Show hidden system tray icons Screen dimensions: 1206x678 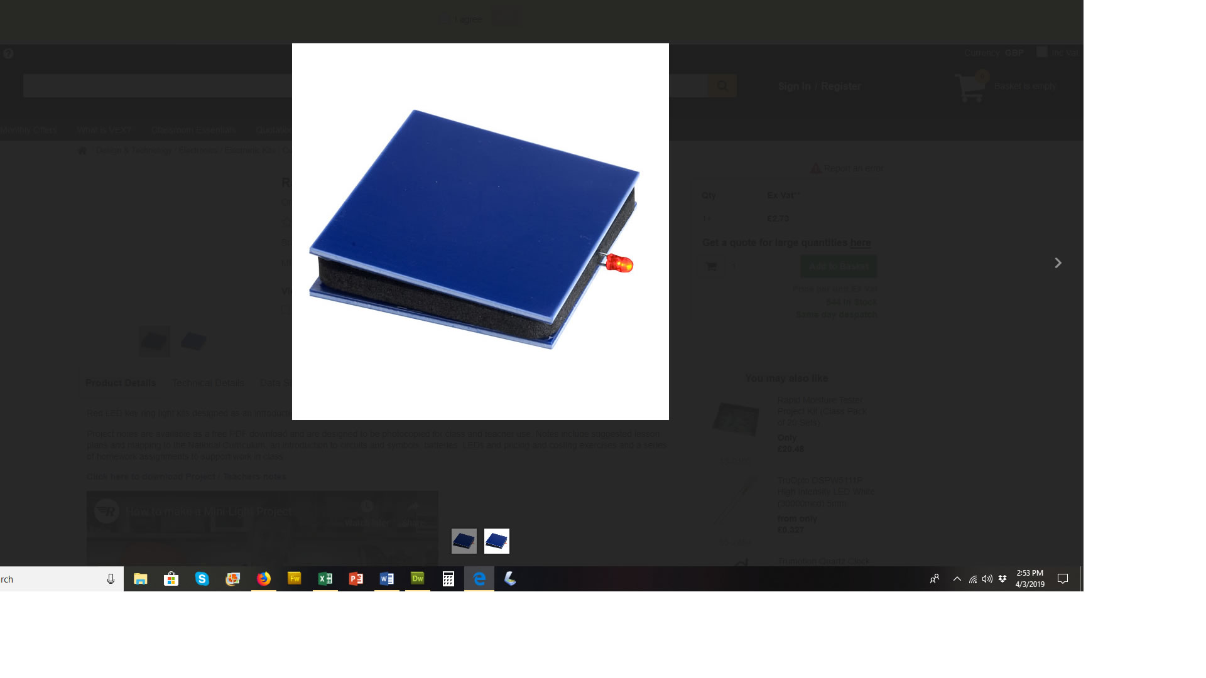coord(957,579)
